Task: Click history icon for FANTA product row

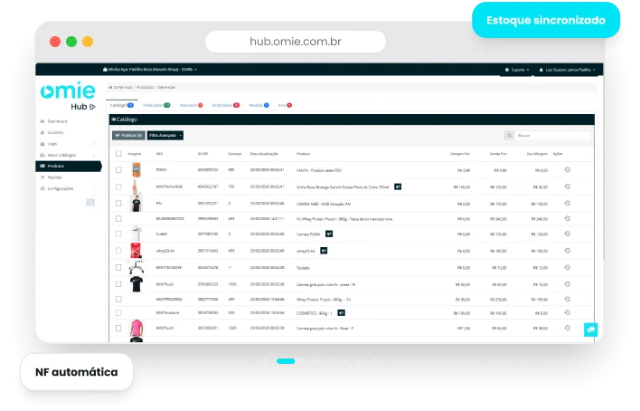Action: [x=567, y=170]
